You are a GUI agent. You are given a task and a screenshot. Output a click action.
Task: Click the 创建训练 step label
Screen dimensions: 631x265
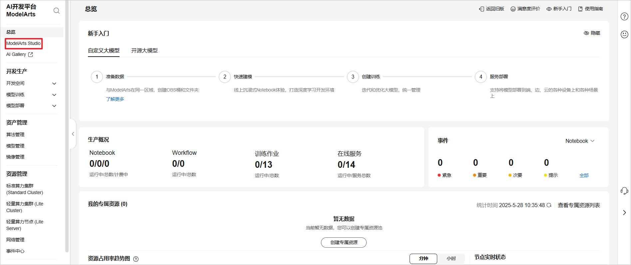(371, 77)
